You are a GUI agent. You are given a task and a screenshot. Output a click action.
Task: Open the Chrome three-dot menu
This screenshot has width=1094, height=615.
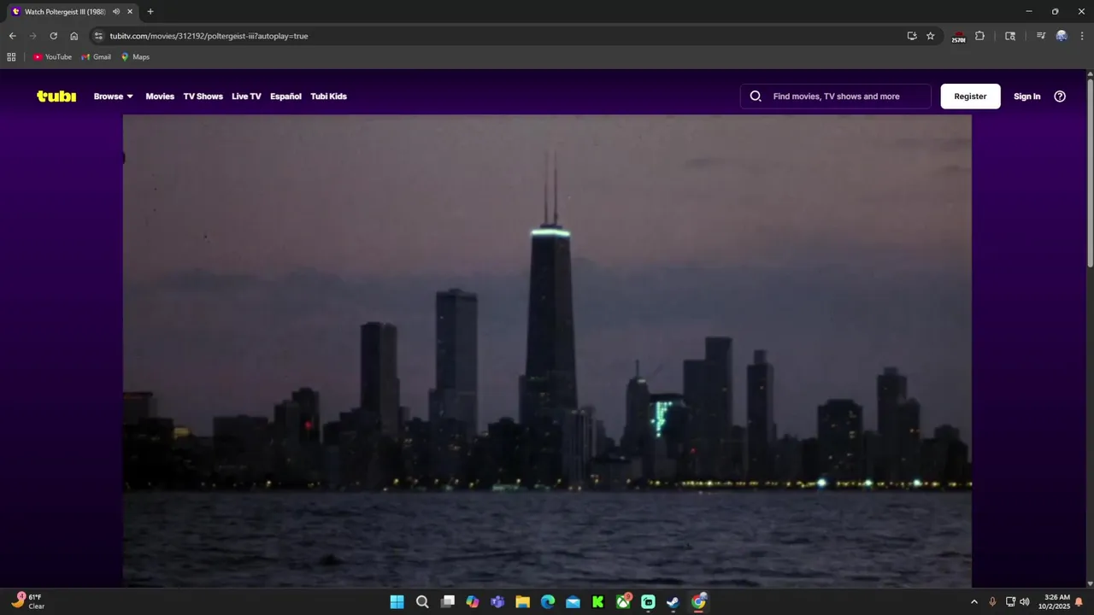(x=1082, y=36)
